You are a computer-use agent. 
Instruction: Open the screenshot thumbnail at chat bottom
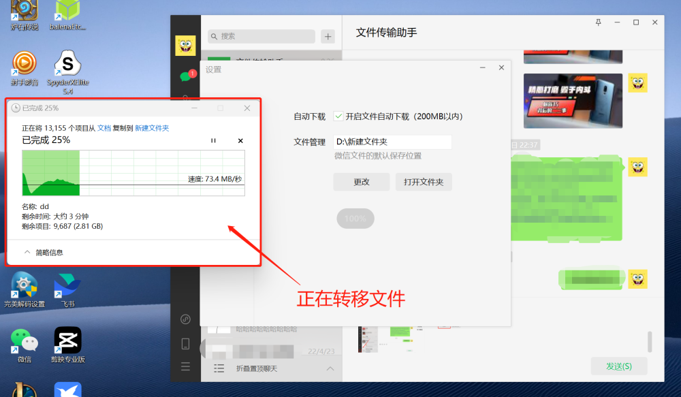(x=385, y=339)
